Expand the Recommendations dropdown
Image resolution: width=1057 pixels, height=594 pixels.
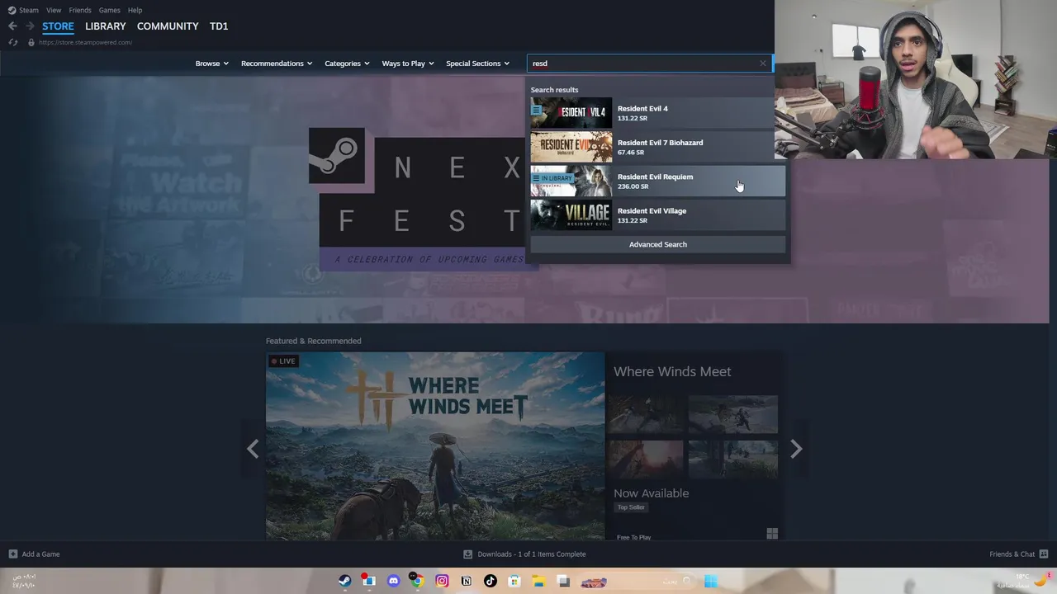coord(277,64)
